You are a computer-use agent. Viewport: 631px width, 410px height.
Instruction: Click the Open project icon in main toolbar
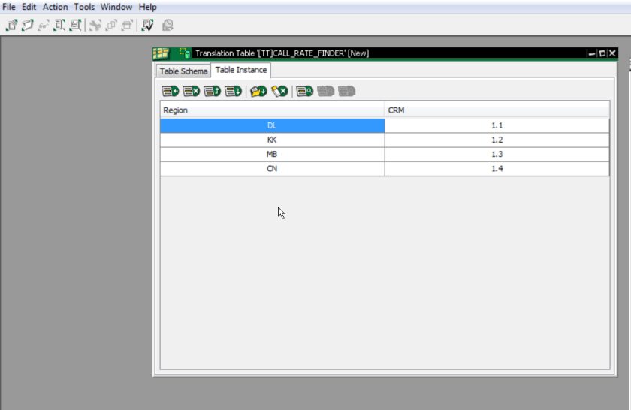coord(27,25)
